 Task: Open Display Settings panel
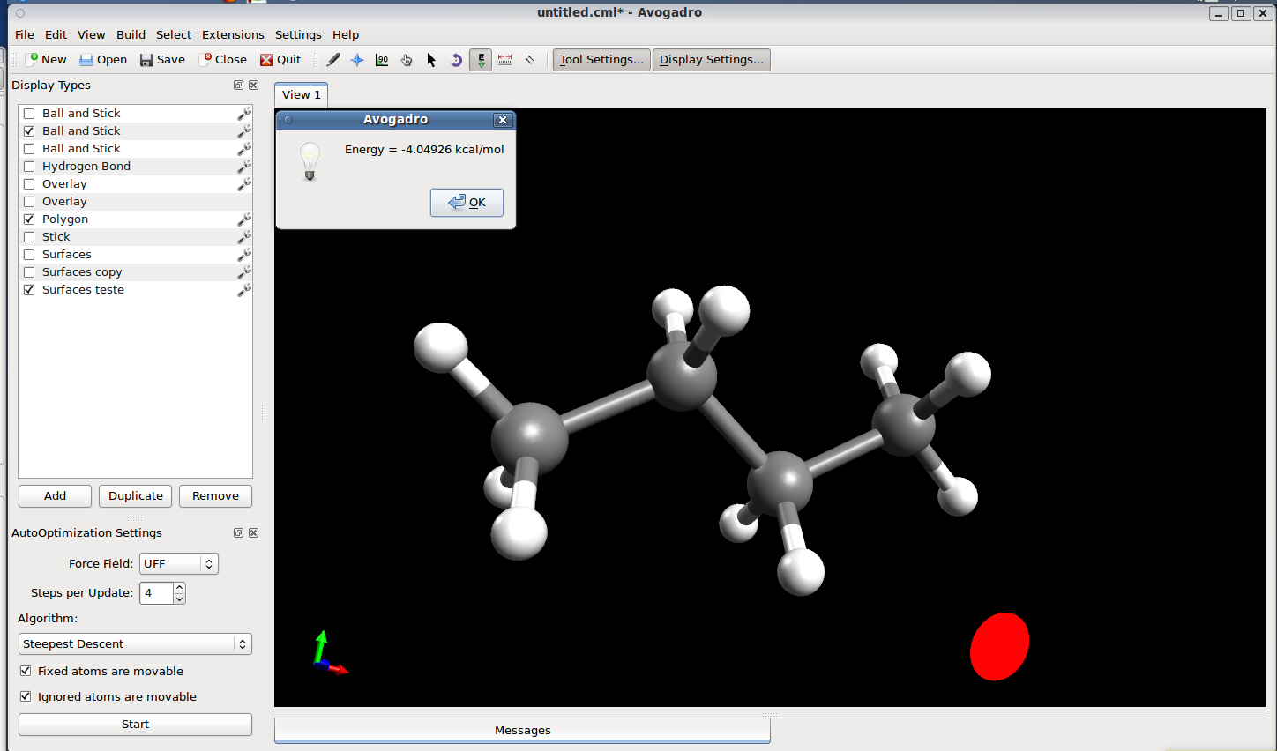coord(712,60)
